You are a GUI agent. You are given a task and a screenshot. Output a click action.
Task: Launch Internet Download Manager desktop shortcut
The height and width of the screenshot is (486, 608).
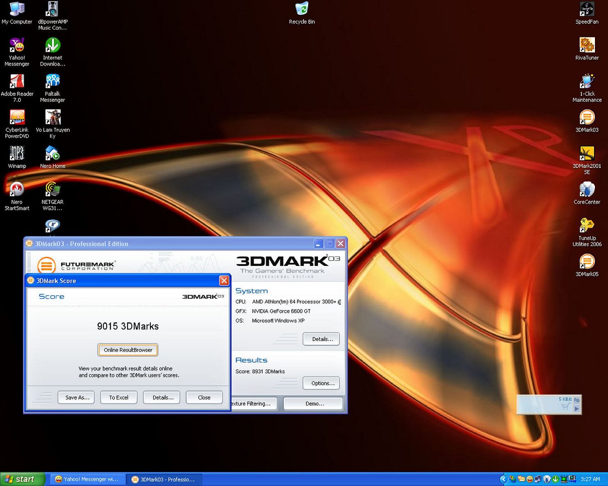[52, 52]
